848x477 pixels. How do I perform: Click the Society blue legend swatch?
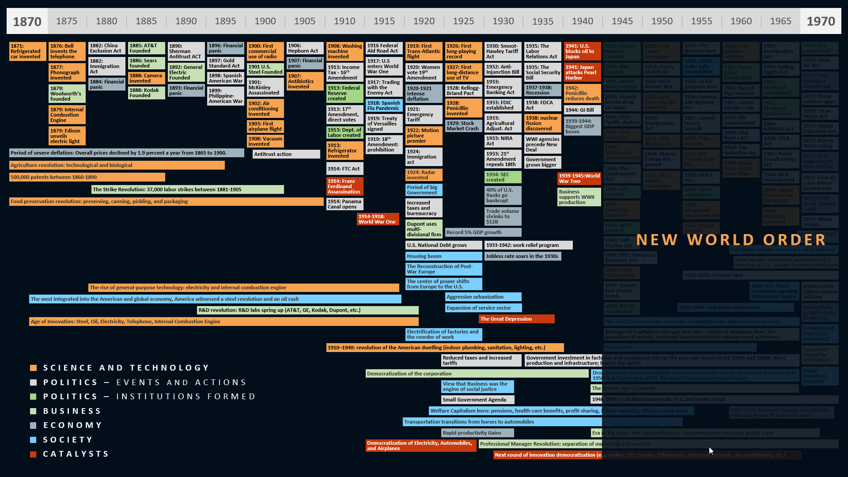[x=33, y=440]
